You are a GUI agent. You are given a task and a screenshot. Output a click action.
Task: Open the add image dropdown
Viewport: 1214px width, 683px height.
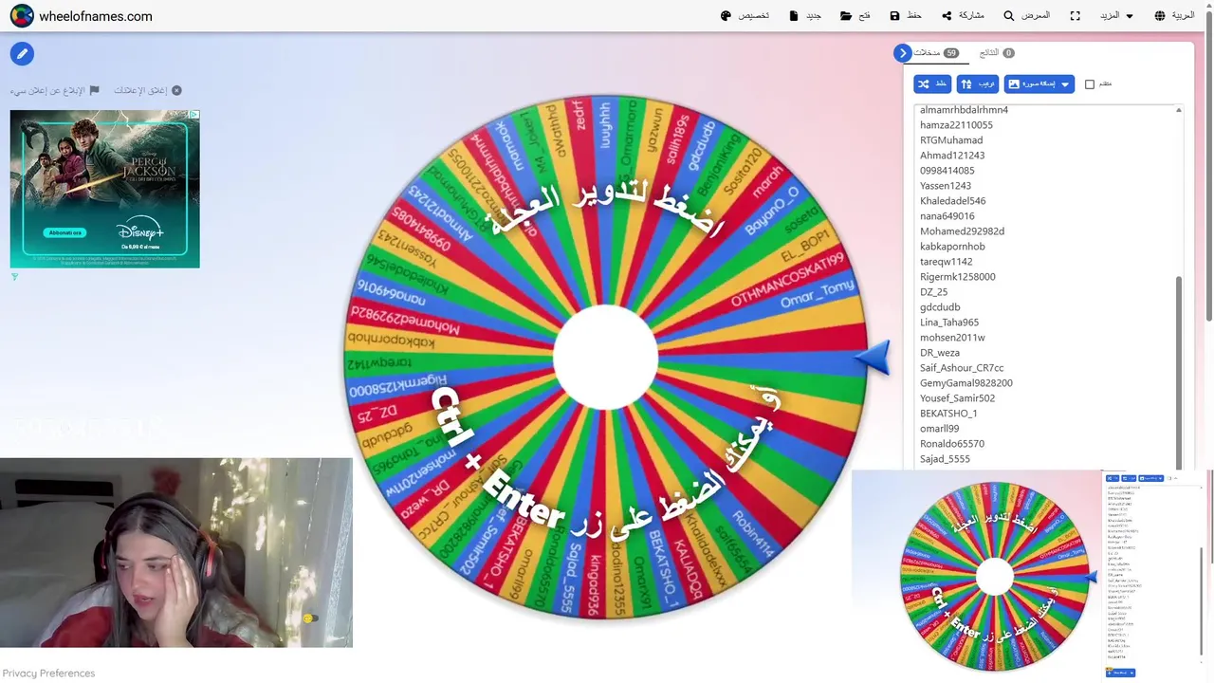click(1039, 84)
